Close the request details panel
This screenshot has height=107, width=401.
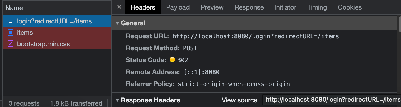[119, 7]
